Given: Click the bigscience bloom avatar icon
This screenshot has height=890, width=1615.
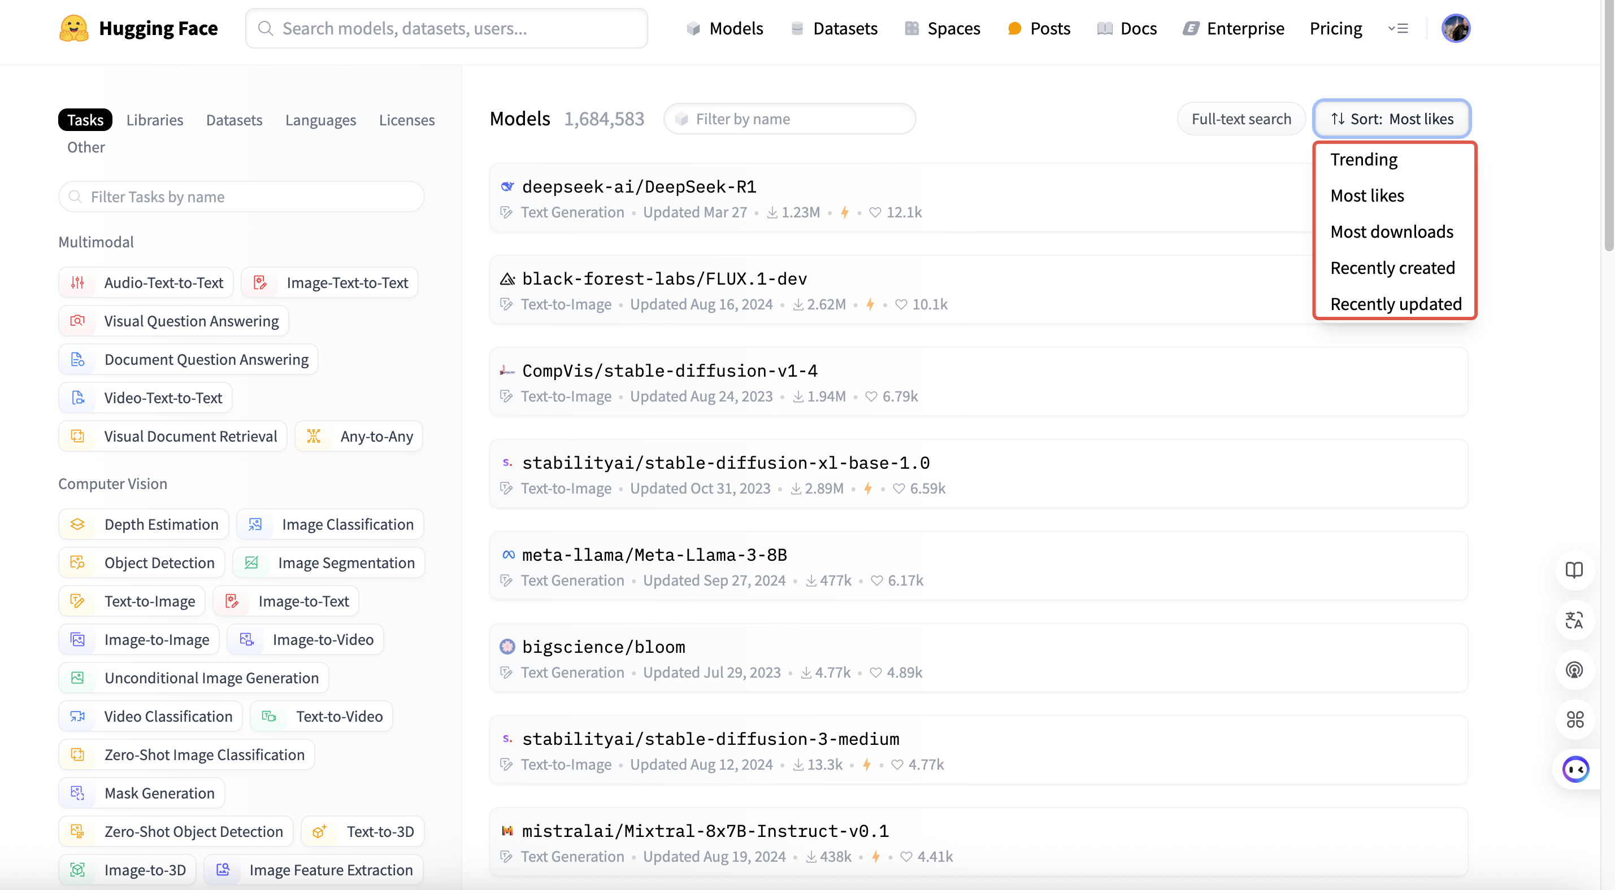Looking at the screenshot, I should point(507,647).
